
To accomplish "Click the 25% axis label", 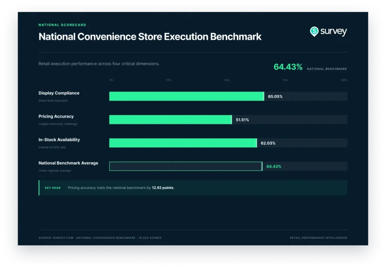I will [168, 80].
